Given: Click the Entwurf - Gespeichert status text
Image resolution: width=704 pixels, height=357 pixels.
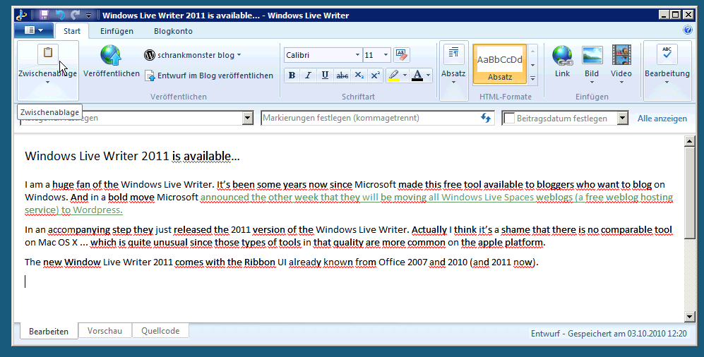Looking at the screenshot, I should (x=609, y=334).
